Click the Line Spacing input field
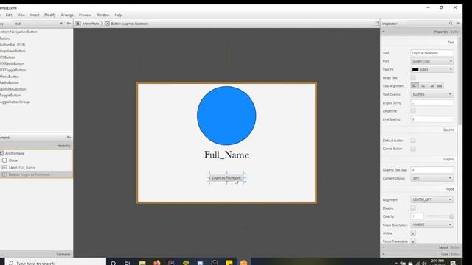 (432, 119)
